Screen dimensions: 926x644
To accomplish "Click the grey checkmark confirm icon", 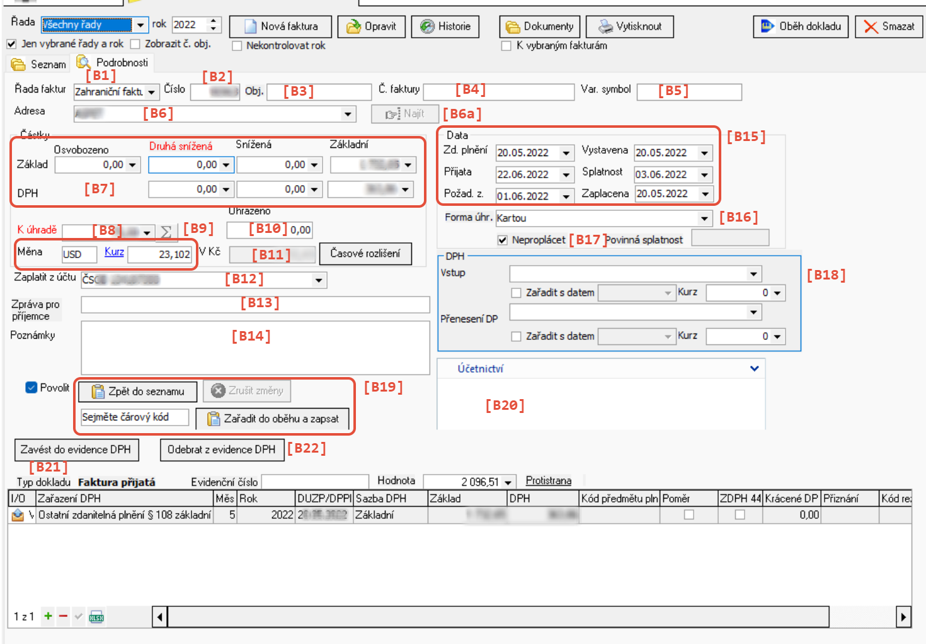I will pos(79,616).
